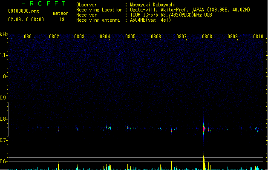Click the strong meteor echo near 0808
This screenshot has height=170, width=268.
pyautogui.click(x=204, y=129)
